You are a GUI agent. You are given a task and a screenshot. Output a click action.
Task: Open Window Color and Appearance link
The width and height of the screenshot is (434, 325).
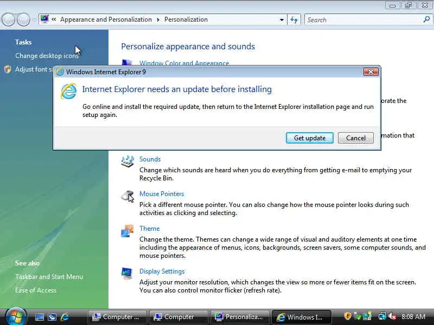pos(184,63)
